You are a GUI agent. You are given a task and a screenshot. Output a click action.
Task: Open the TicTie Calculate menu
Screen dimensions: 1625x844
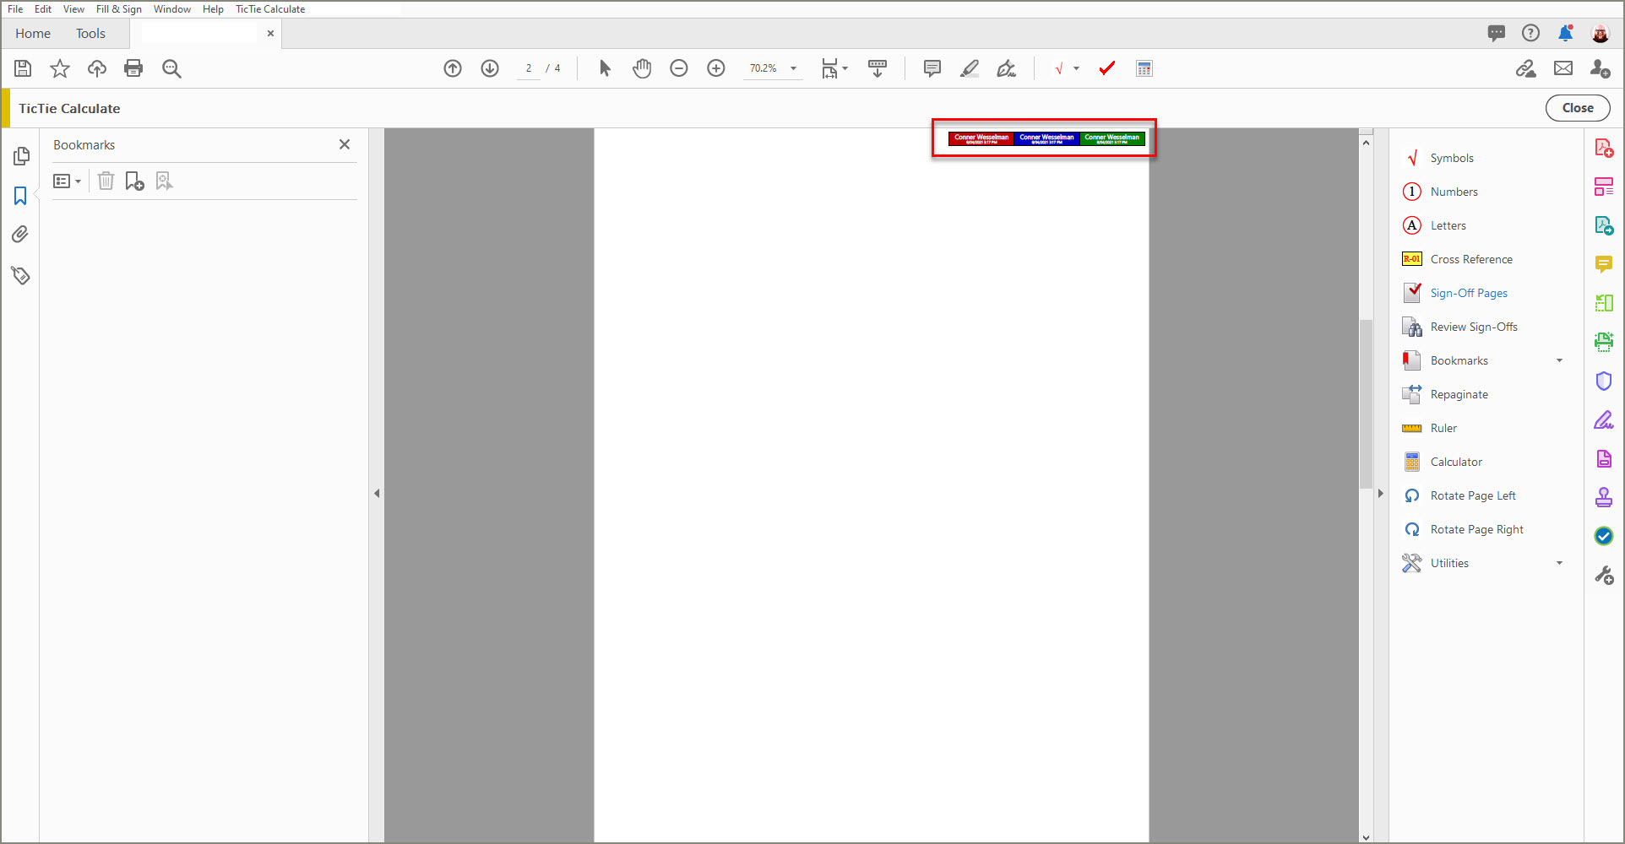[269, 8]
